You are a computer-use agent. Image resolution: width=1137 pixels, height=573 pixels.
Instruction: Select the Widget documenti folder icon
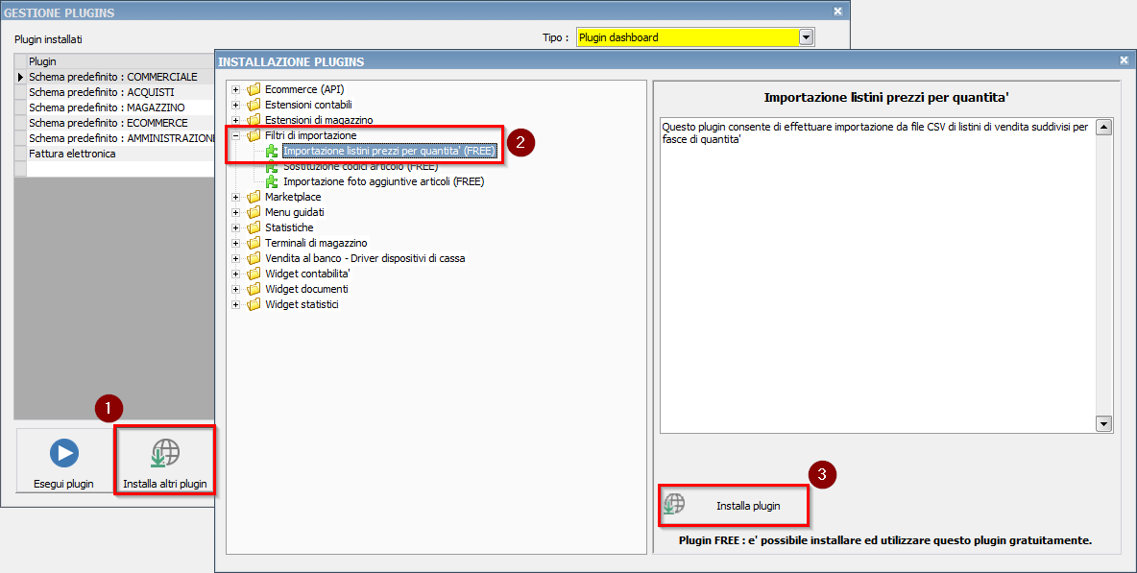254,289
